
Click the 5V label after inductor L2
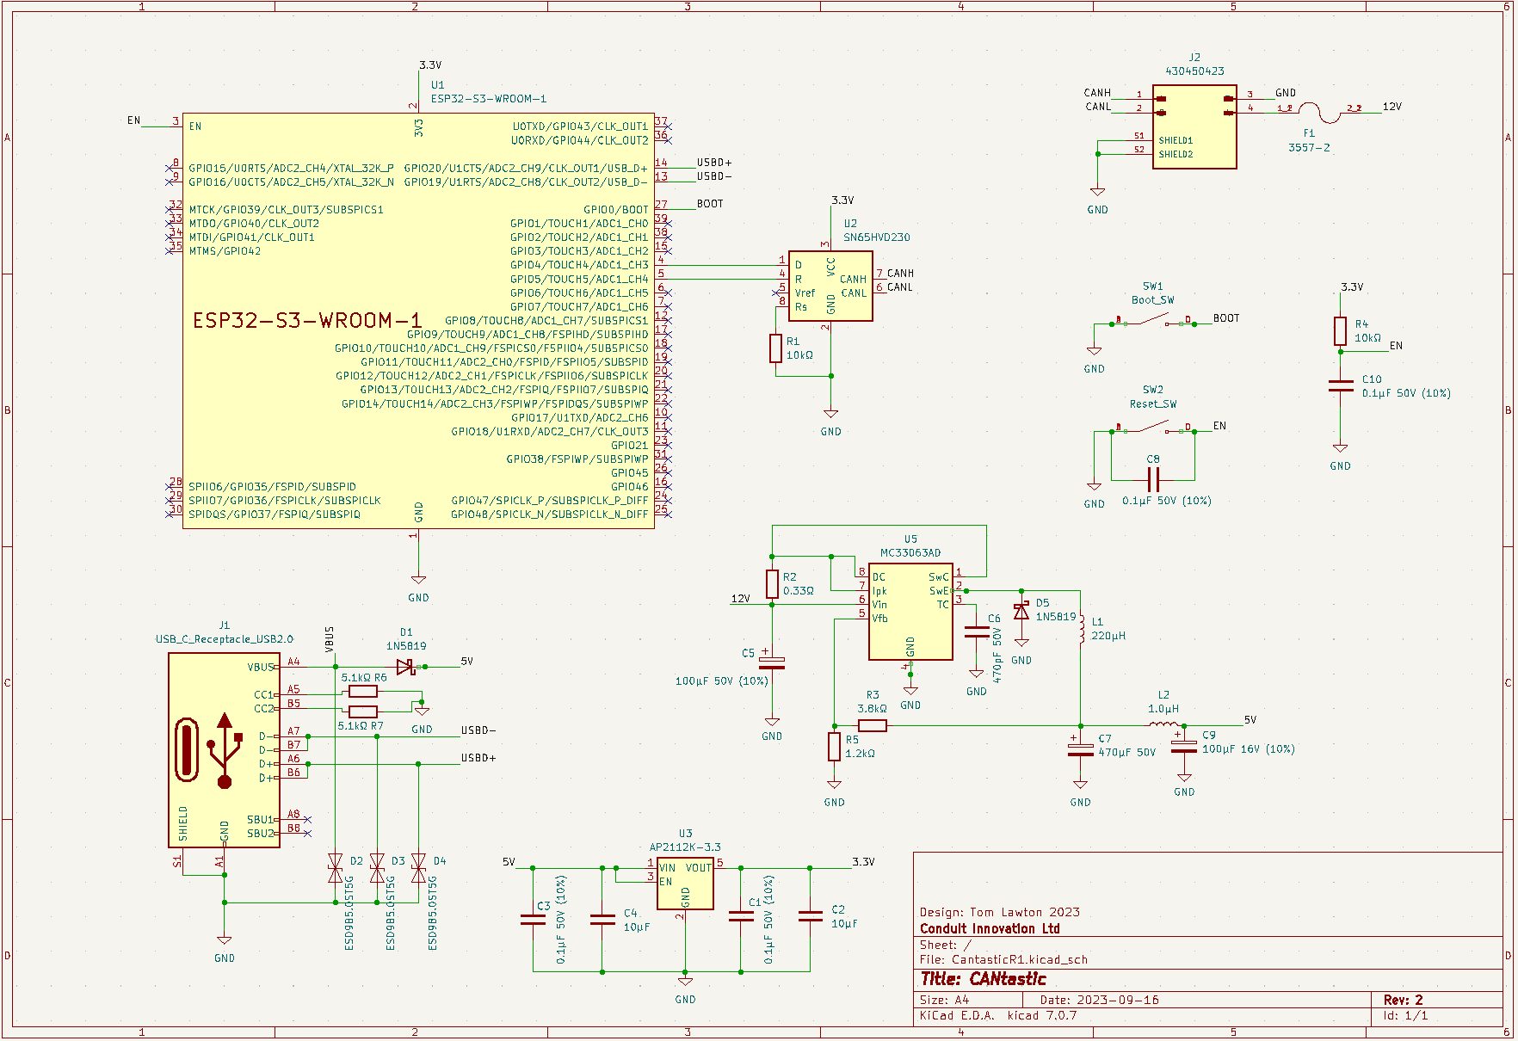1250,719
